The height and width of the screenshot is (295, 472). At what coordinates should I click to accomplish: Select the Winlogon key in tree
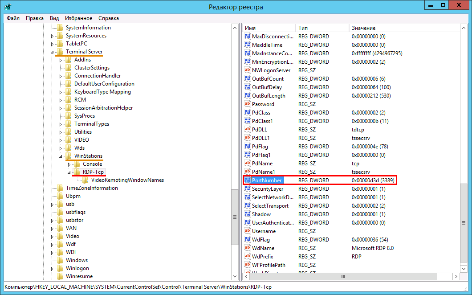pyautogui.click(x=77, y=268)
